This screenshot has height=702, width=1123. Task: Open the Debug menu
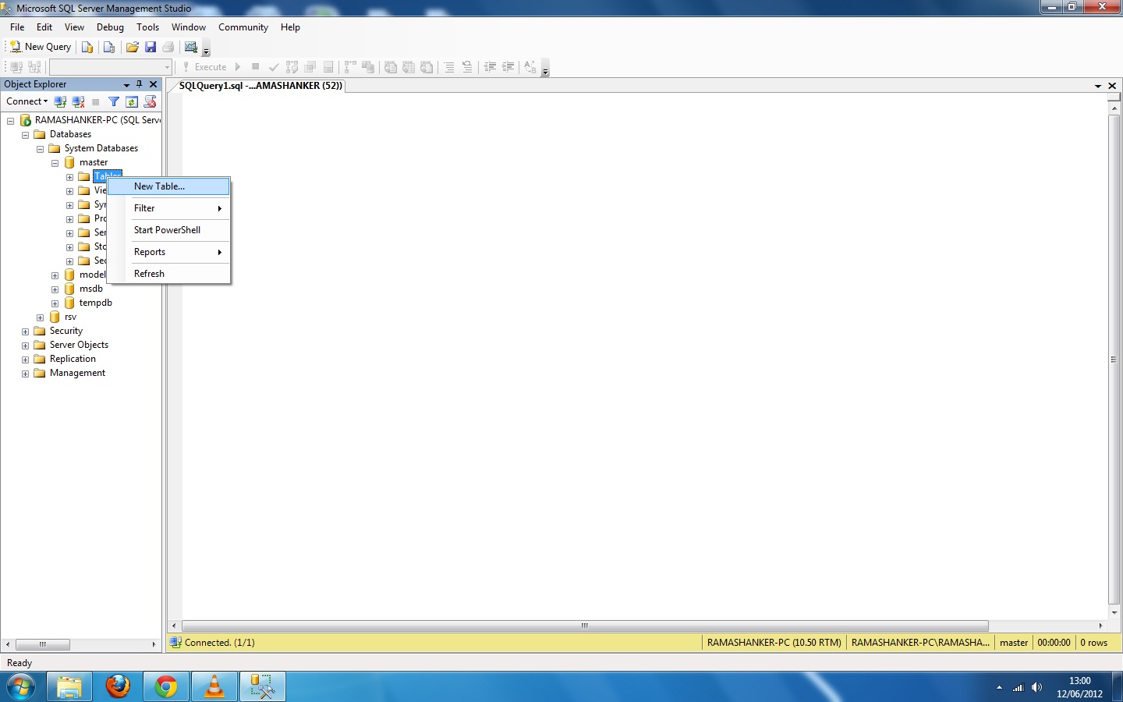110,27
